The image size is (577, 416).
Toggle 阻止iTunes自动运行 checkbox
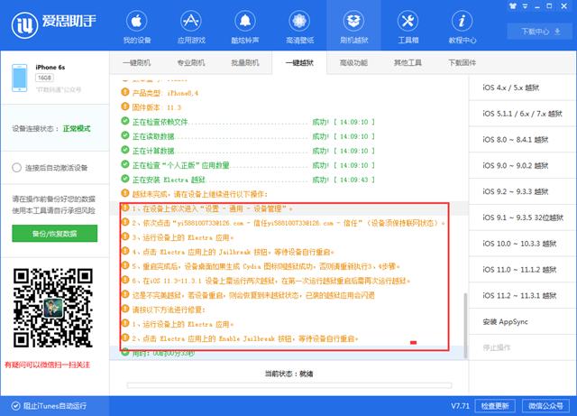(x=15, y=406)
